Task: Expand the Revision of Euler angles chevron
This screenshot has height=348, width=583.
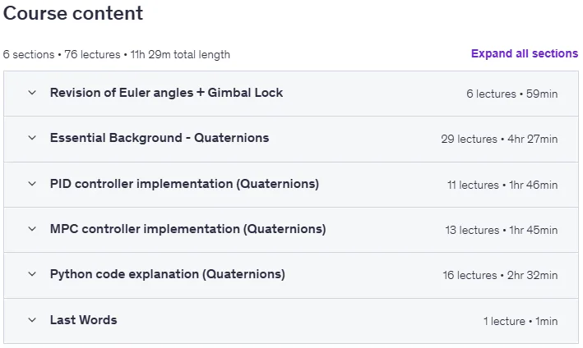Action: (x=32, y=93)
